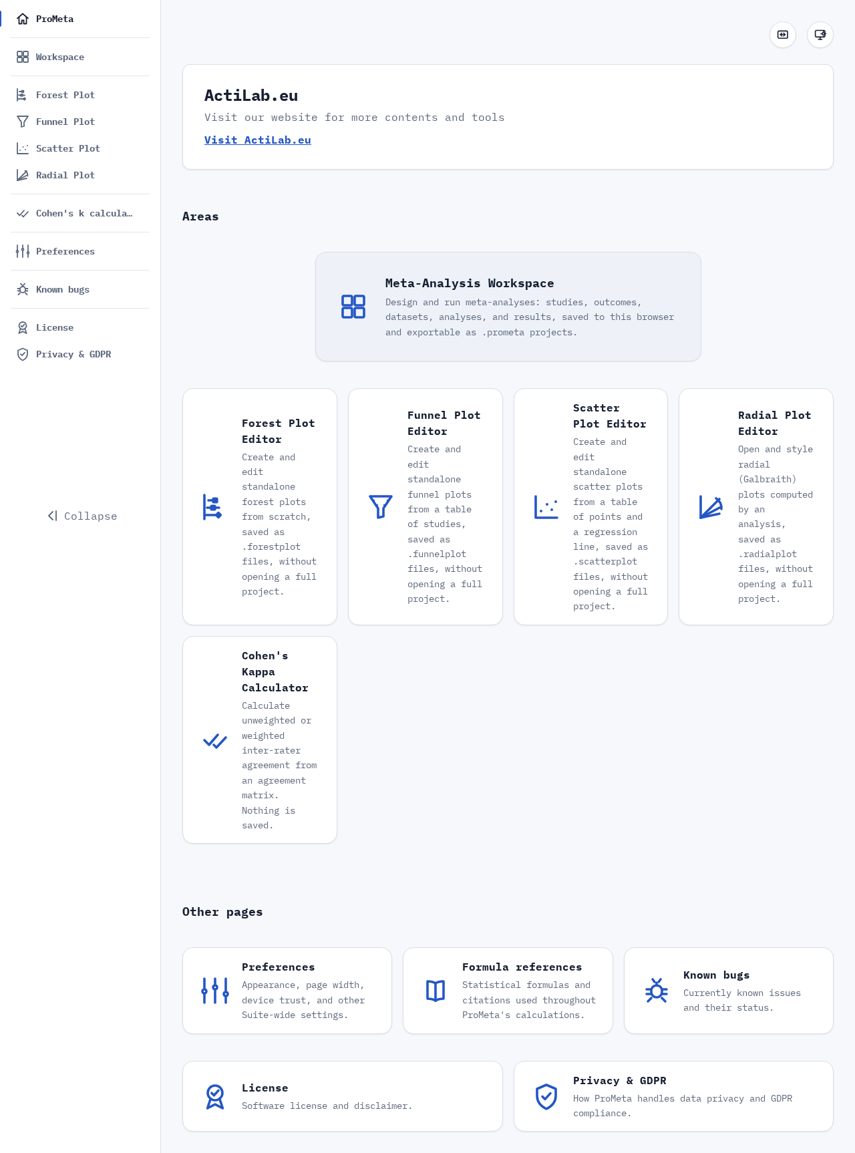The width and height of the screenshot is (855, 1153).
Task: Click the "ActiLab.eu" banner heading
Action: click(x=251, y=96)
